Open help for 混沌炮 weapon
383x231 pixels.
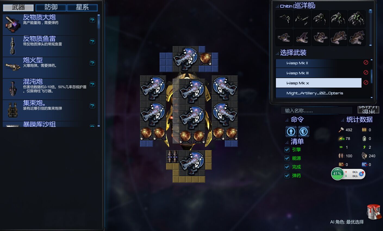pyautogui.click(x=92, y=84)
